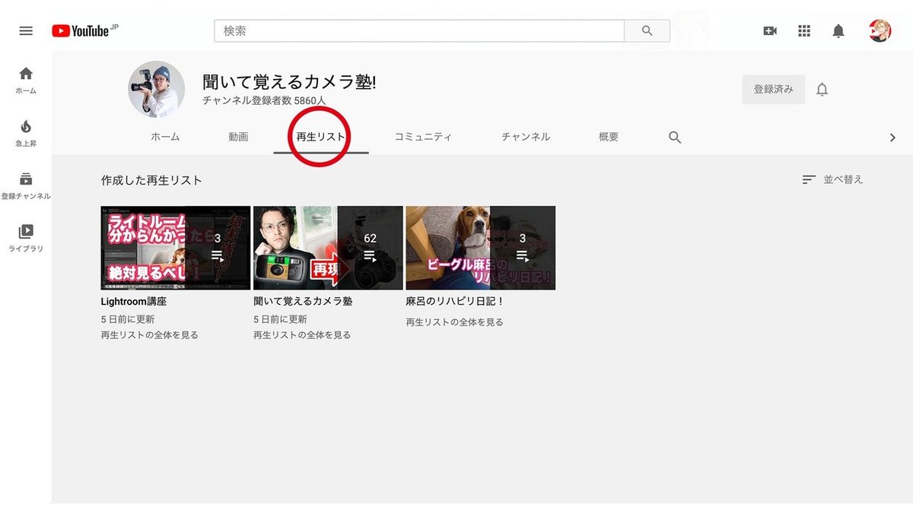Open the hamburger guide menu

click(26, 31)
